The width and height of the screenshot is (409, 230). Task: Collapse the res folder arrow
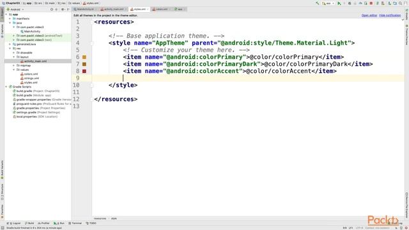pos(10,49)
